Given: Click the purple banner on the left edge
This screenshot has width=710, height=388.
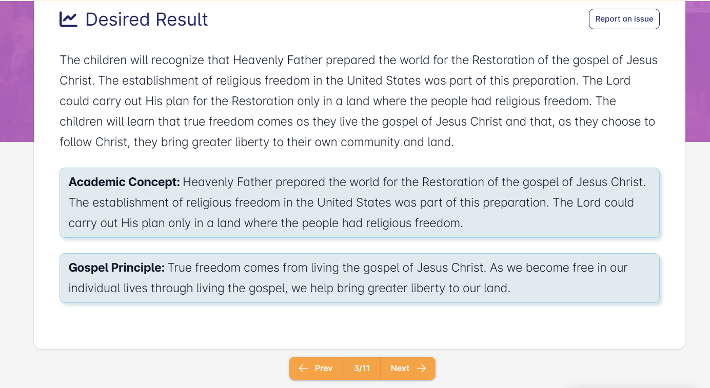Looking at the screenshot, I should click(16, 72).
